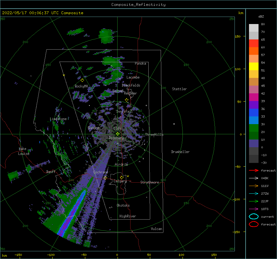Click the Sylvan label
This screenshot has width=277, height=259.
118,91
